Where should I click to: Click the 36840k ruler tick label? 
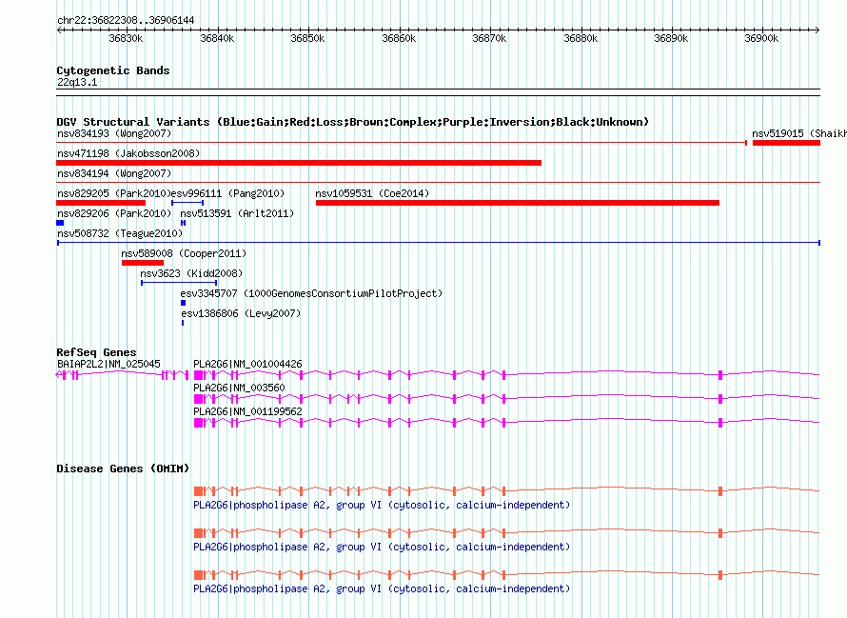[x=217, y=38]
